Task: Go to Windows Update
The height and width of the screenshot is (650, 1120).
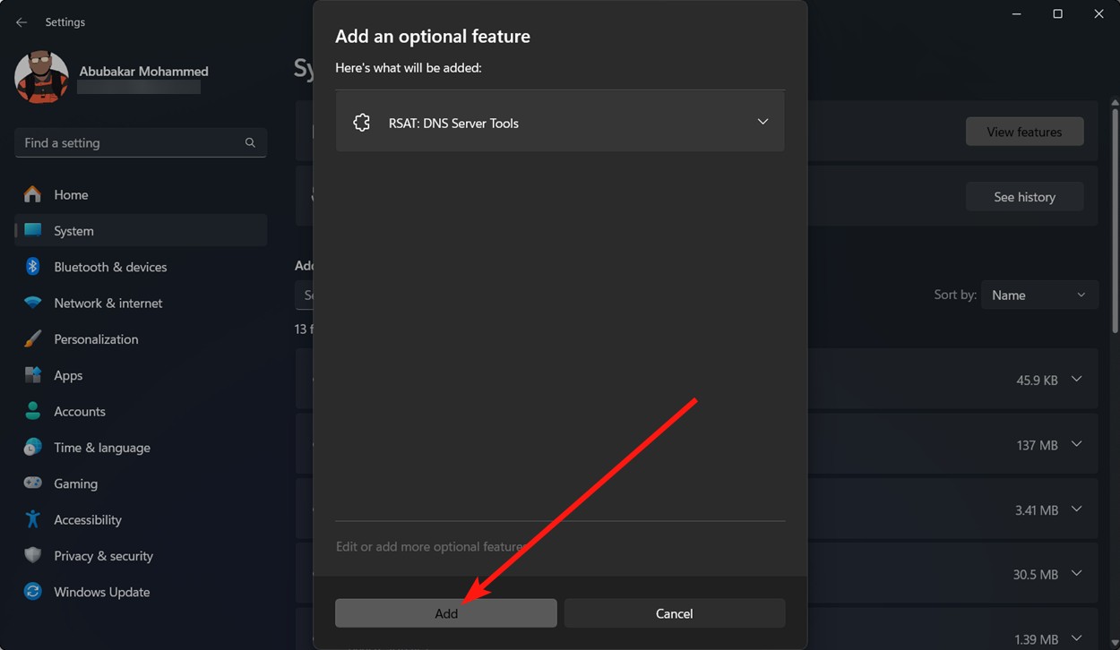Action: [x=102, y=591]
